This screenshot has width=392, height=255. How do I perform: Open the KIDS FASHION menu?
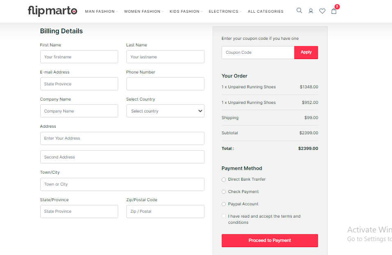pyautogui.click(x=185, y=11)
